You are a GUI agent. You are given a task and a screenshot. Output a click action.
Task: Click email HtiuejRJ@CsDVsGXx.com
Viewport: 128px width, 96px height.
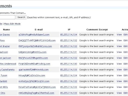point(32,75)
